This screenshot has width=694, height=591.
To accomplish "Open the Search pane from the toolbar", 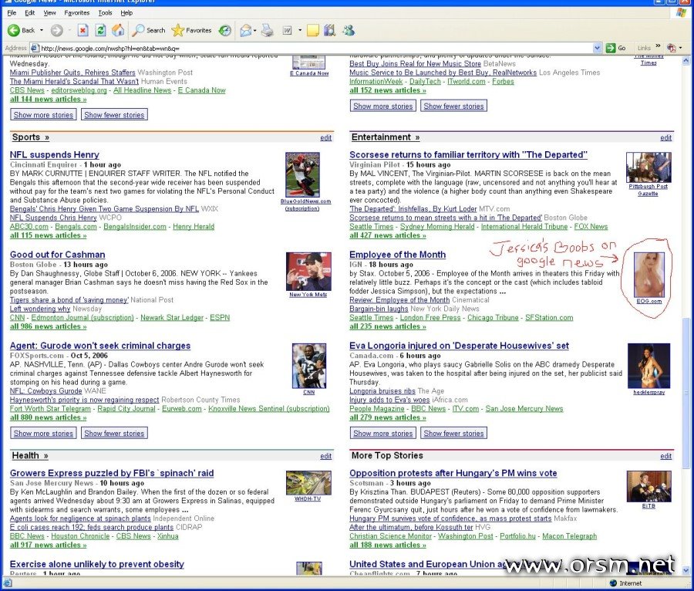I will [x=149, y=30].
